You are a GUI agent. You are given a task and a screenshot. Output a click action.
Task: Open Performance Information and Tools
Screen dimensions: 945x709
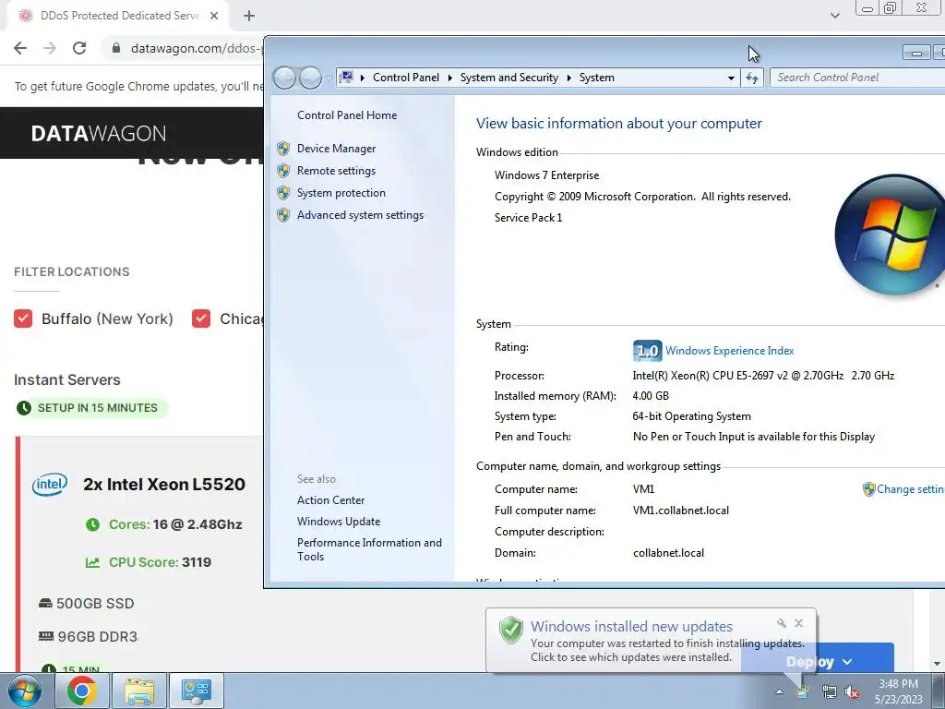(x=369, y=549)
